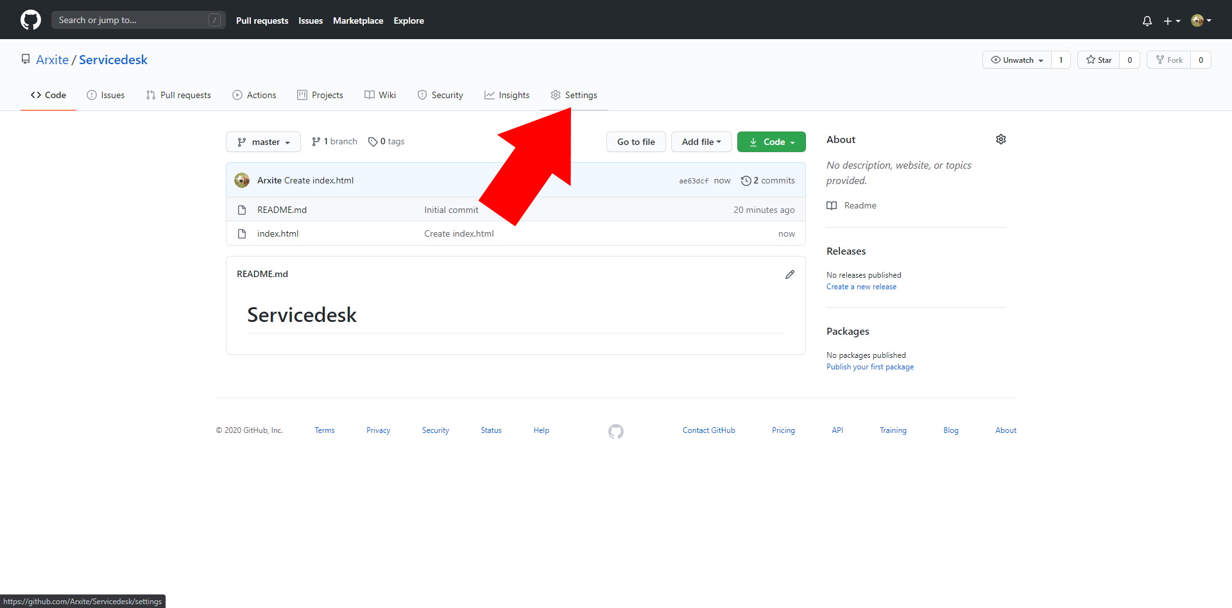Open Marketplace in top navigation
1232x608 pixels.
coord(358,21)
